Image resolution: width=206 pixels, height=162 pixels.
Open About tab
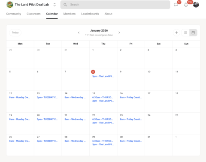pos(108,14)
